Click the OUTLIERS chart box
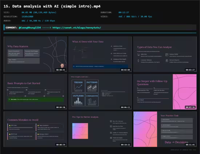Viewport: 200px width, 154px height. click(x=78, y=100)
